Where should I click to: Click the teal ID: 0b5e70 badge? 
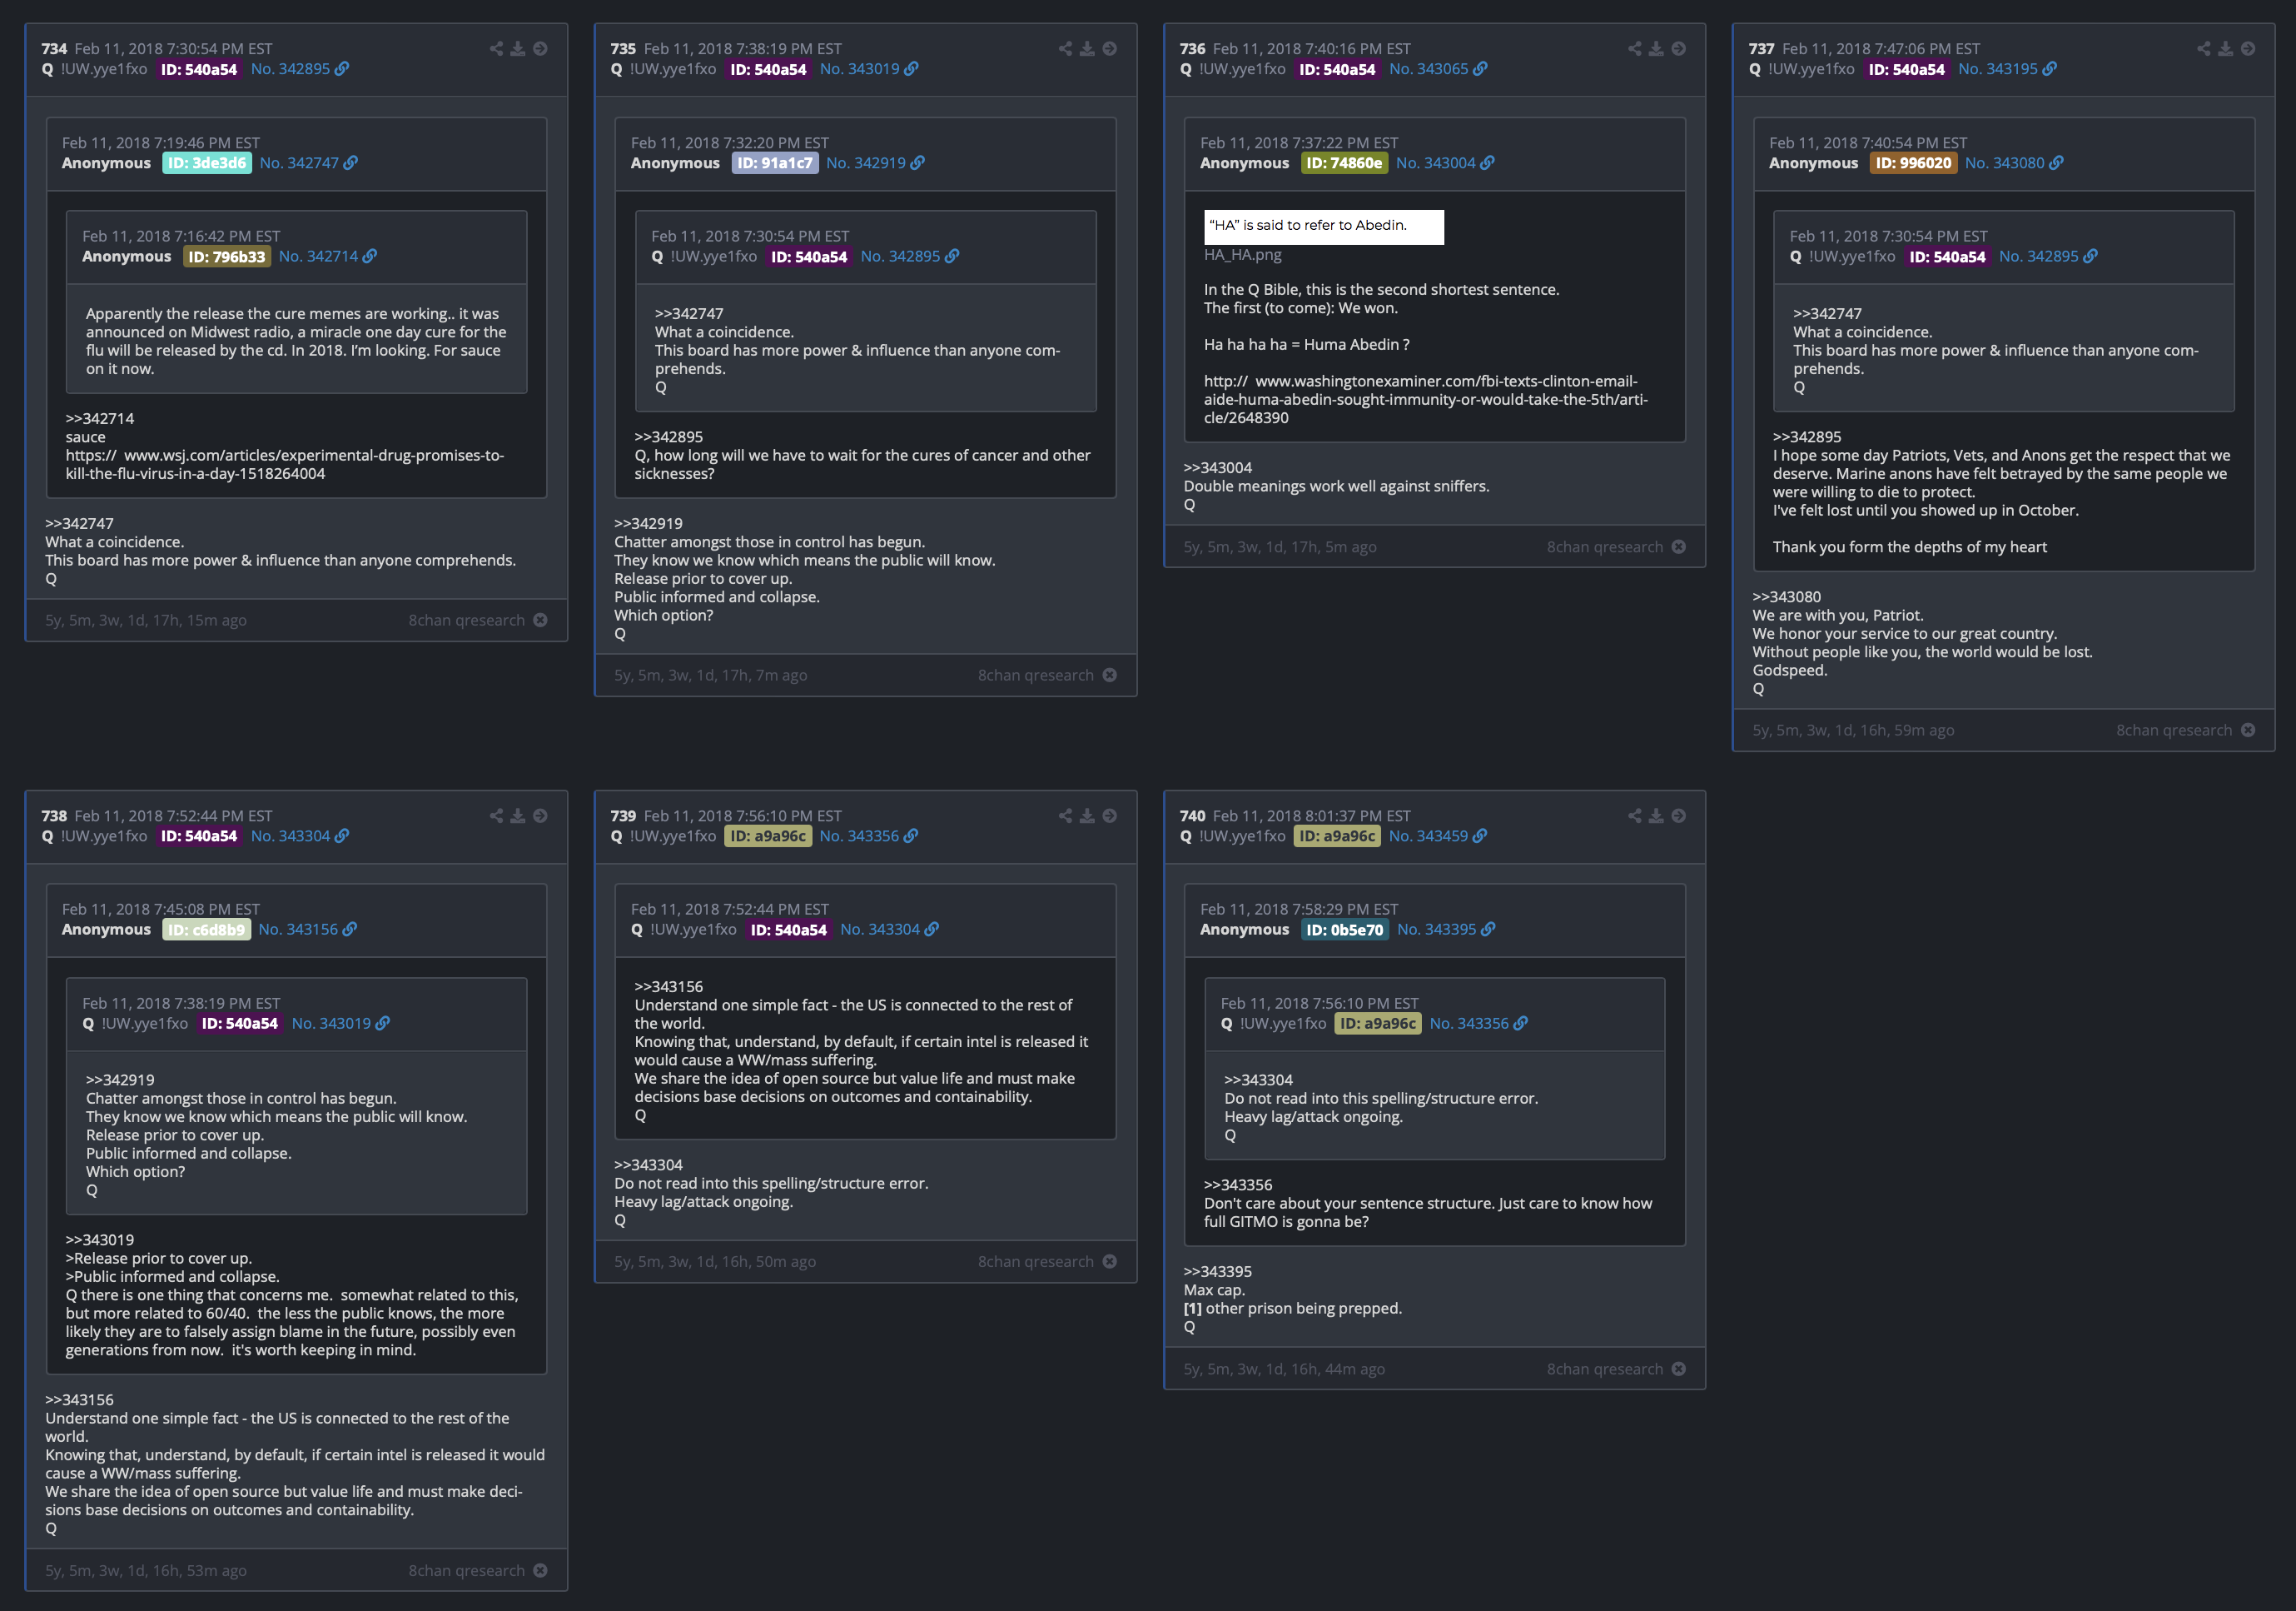tap(1345, 930)
